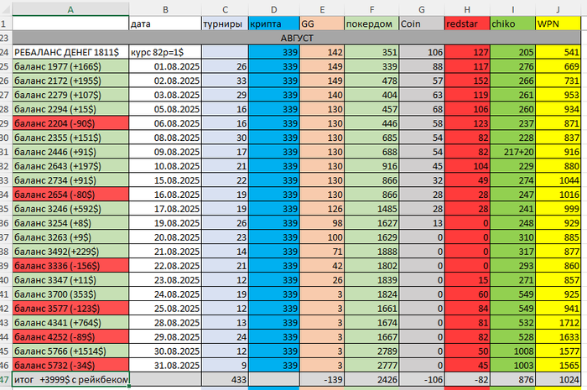
Task: Select the red 'redstar' header cell
Action: [467, 23]
